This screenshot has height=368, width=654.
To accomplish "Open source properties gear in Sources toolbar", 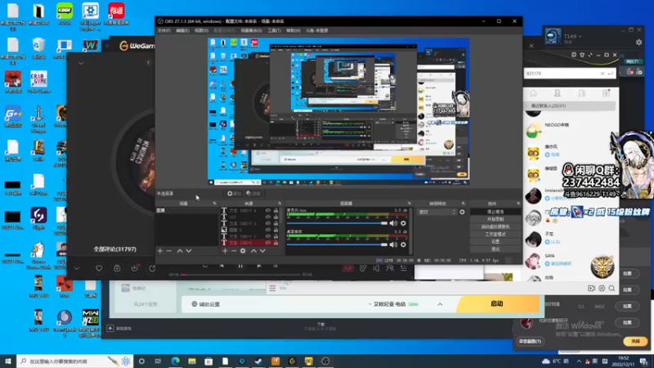I will [x=243, y=251].
